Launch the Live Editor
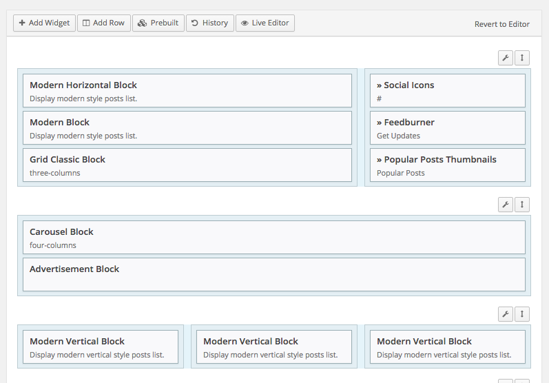Viewport: 549px width, 383px height. pos(265,23)
